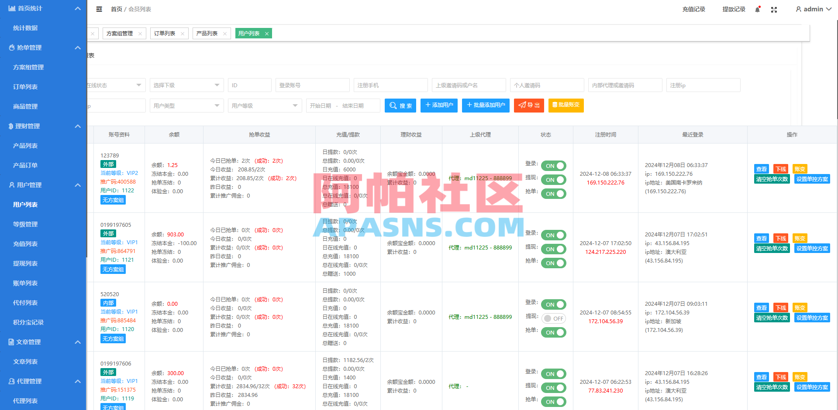Open the 代理管理 icon in sidebar

[x=11, y=381]
